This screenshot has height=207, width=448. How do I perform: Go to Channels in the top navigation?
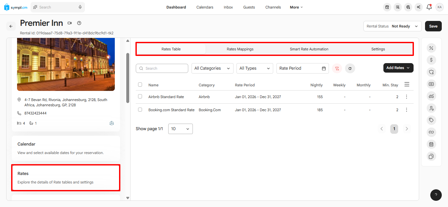273,7
